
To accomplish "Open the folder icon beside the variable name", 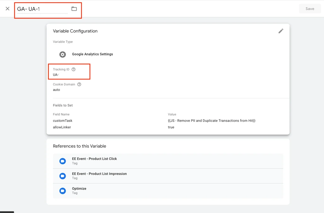I will point(74,9).
